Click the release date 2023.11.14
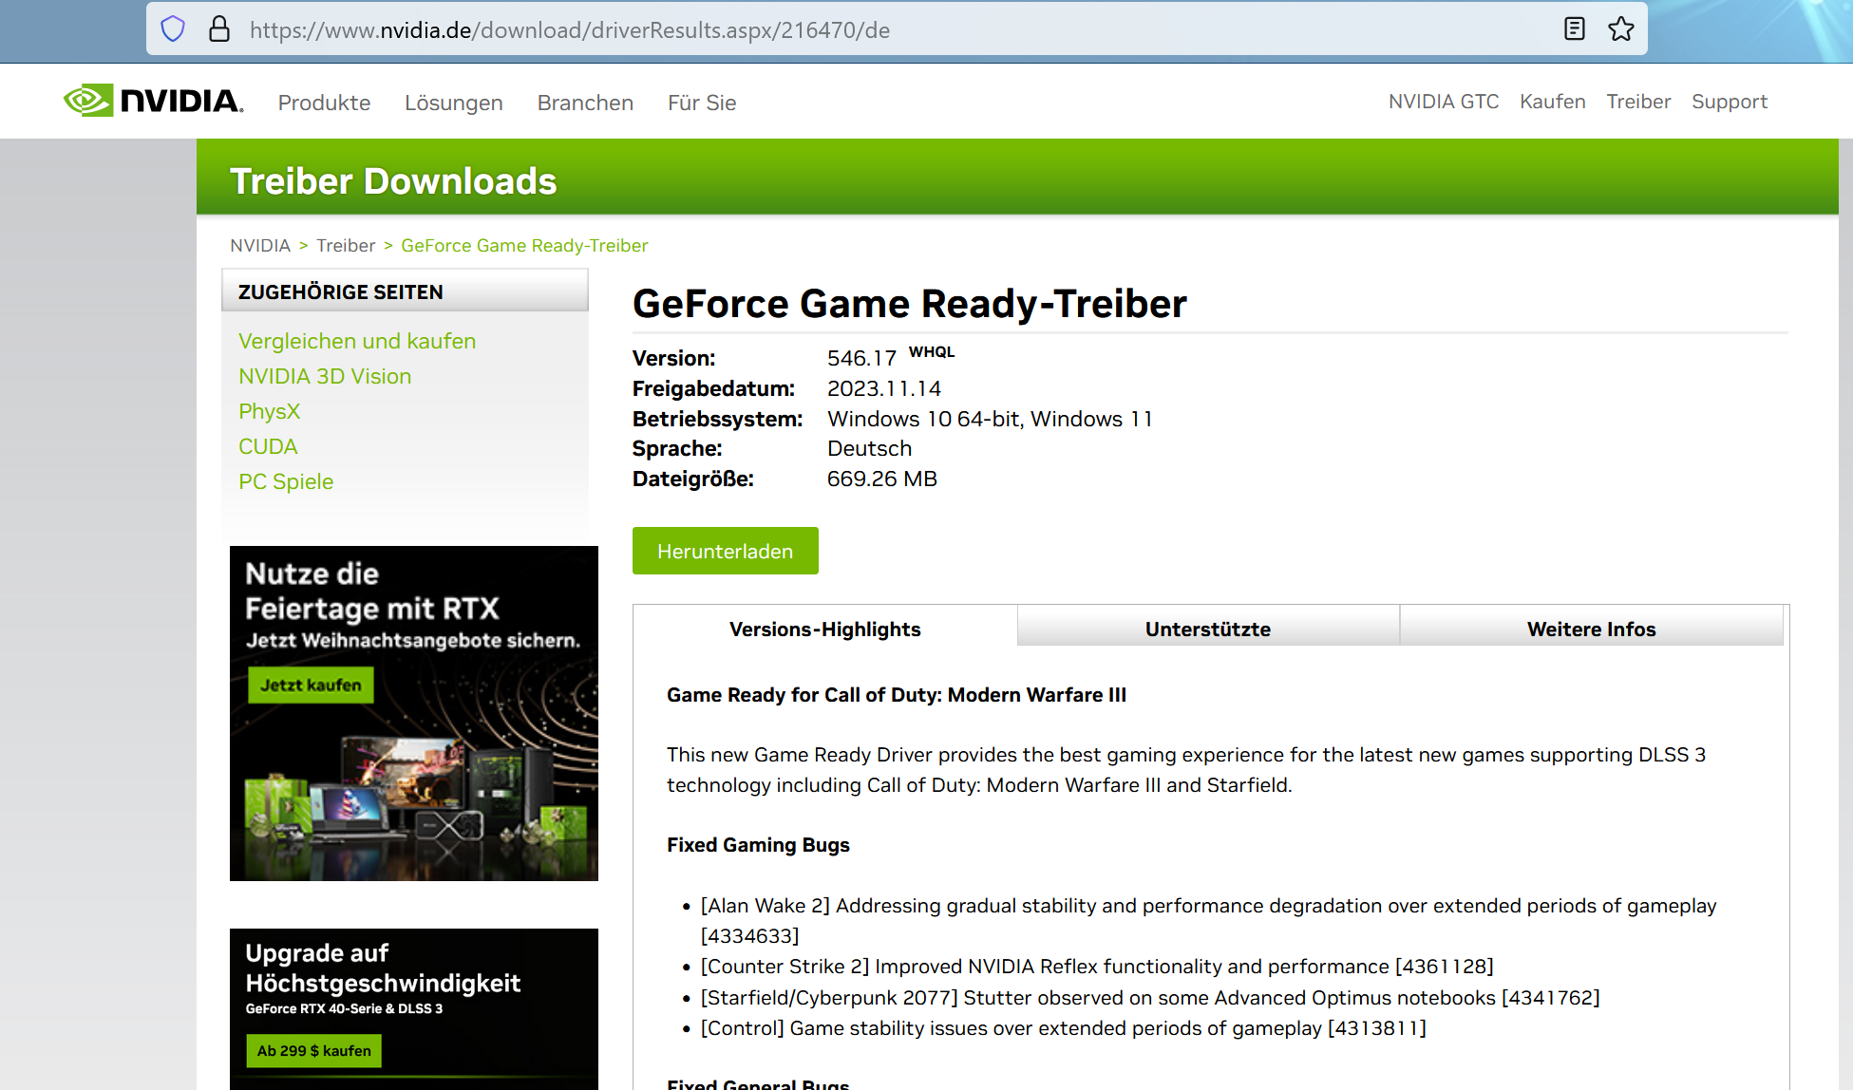The width and height of the screenshot is (1853, 1090). pos(884,388)
